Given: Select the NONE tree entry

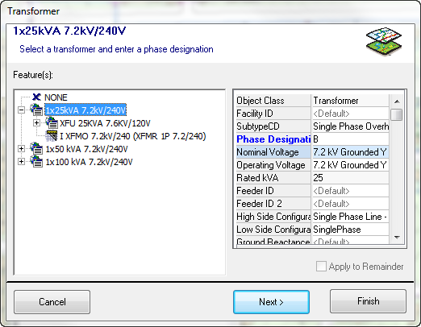Looking at the screenshot, I should click(56, 97).
